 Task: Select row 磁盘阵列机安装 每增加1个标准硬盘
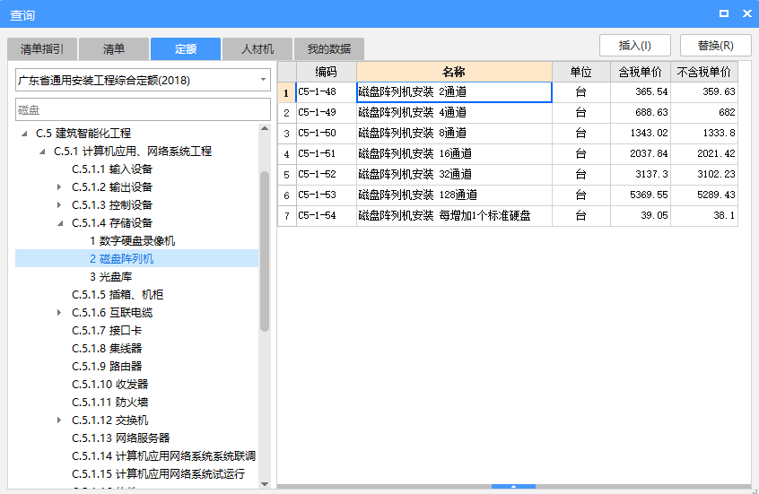[x=454, y=215]
